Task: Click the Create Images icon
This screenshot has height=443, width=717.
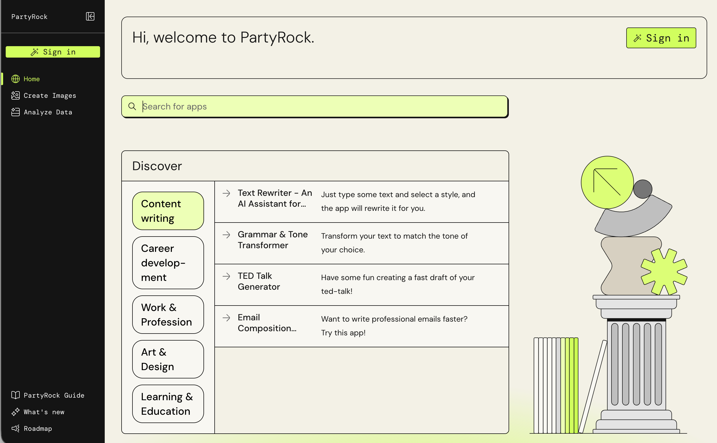Action: (16, 95)
